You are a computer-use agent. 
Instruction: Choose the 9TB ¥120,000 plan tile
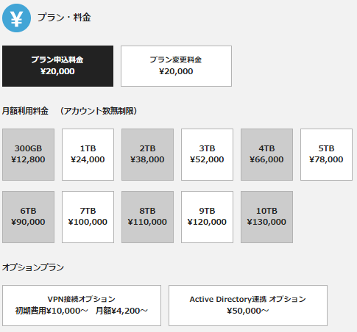[x=207, y=217]
